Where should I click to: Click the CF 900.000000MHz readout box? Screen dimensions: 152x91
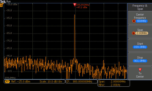click(x=81, y=82)
